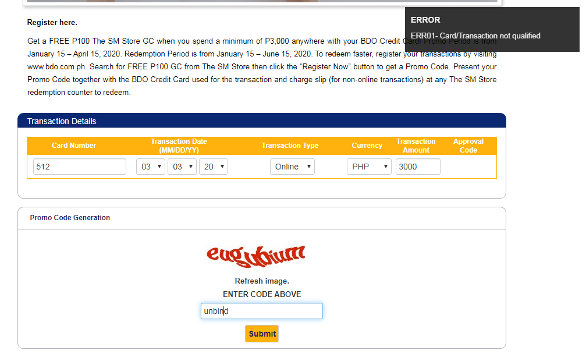Submit the promo code form
Viewport: 586px width, 357px height.
click(x=262, y=334)
